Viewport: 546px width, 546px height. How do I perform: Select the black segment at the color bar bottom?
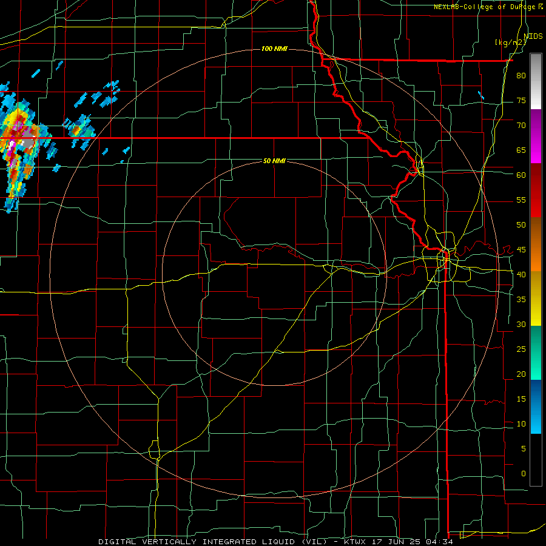pos(536,460)
